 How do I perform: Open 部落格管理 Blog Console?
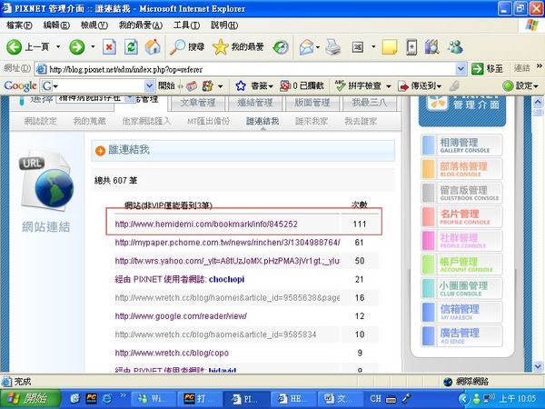click(462, 169)
